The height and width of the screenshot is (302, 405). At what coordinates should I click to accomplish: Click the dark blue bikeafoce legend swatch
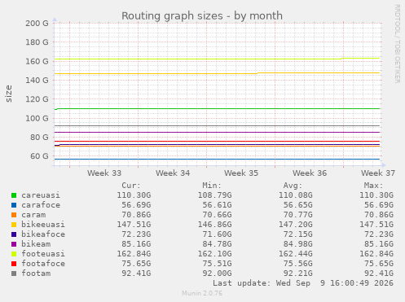pyautogui.click(x=14, y=234)
